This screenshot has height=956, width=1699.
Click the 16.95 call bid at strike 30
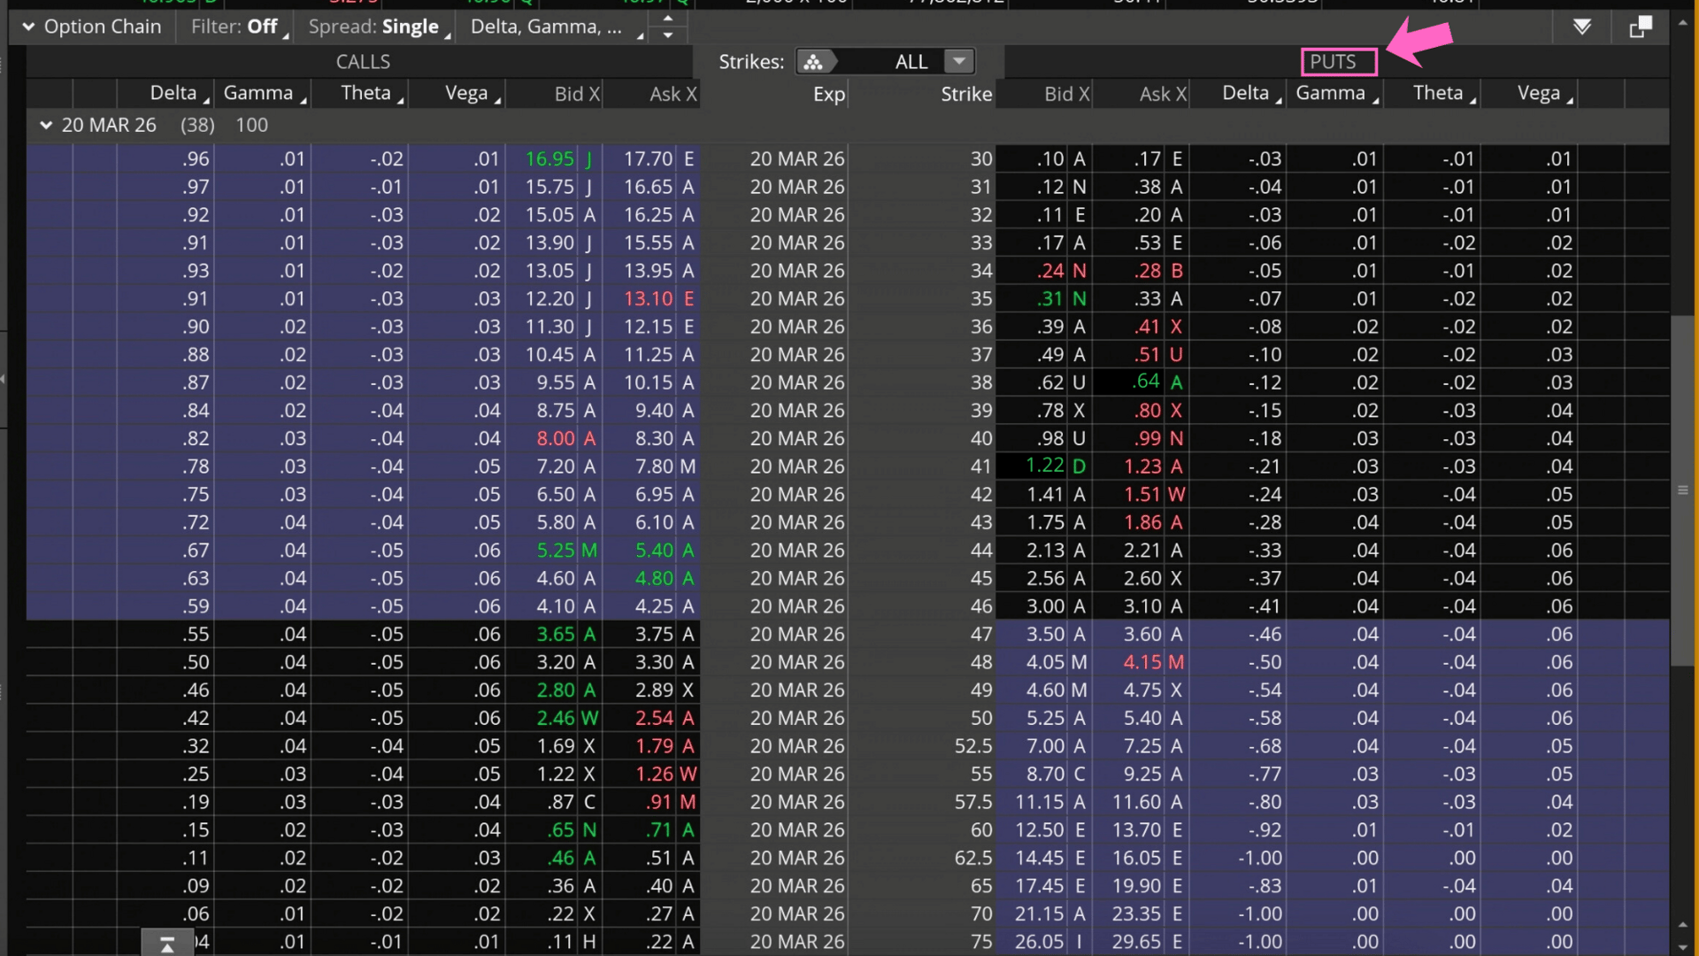550,159
